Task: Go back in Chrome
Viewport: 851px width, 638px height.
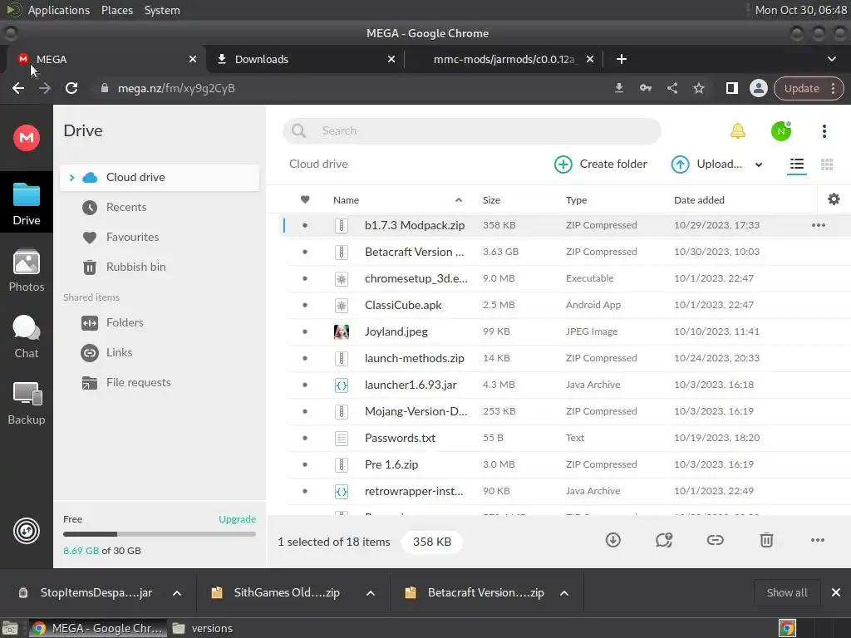Action: coord(18,88)
